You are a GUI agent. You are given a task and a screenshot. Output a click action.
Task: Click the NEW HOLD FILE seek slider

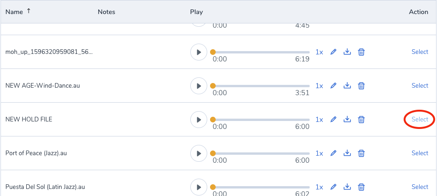261,120
